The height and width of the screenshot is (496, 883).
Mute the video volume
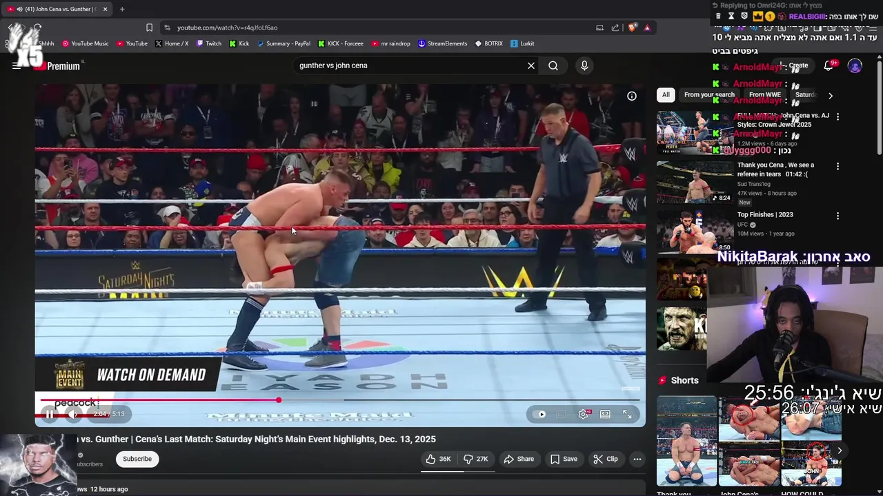point(74,414)
